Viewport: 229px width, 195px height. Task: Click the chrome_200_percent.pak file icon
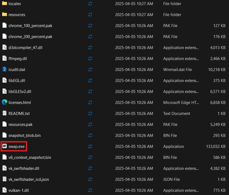coord(5,36)
